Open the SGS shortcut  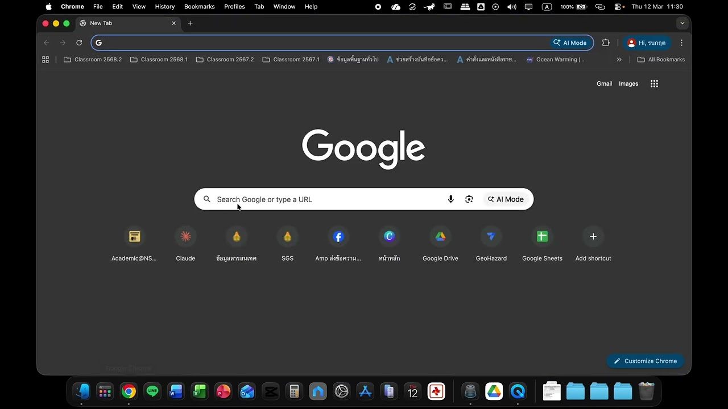point(287,245)
